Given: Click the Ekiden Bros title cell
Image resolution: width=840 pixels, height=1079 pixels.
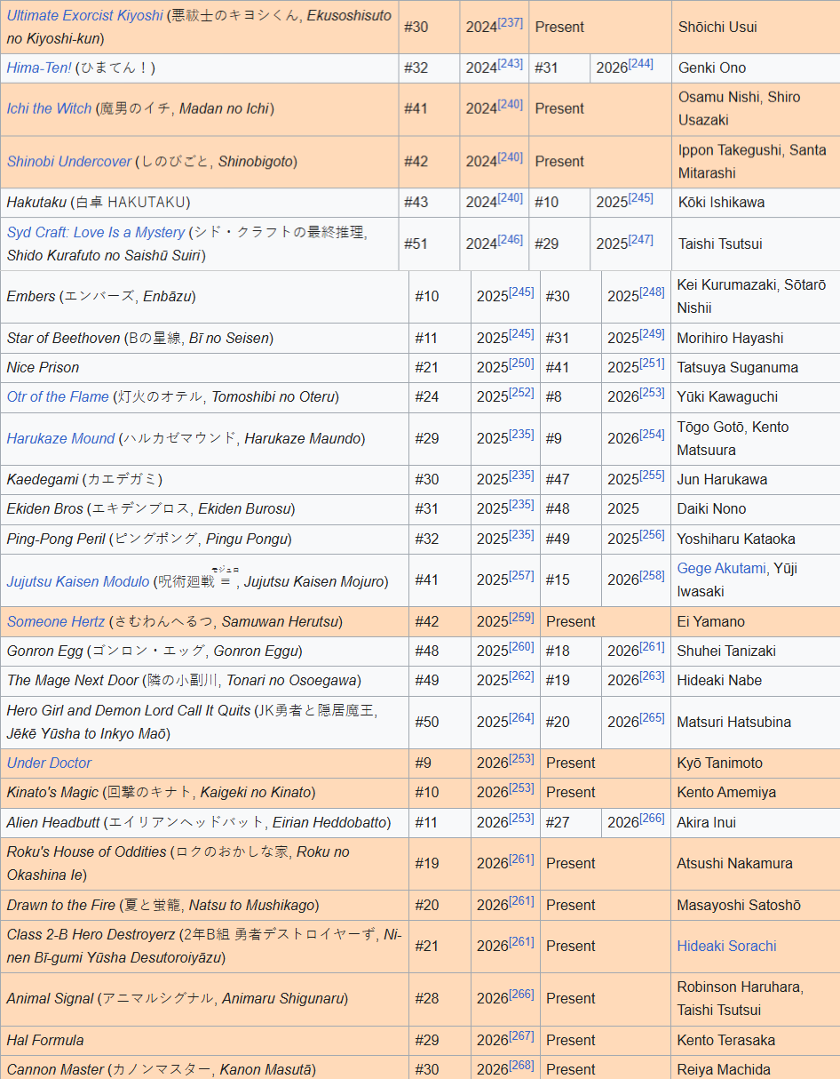Looking at the screenshot, I should (204, 509).
